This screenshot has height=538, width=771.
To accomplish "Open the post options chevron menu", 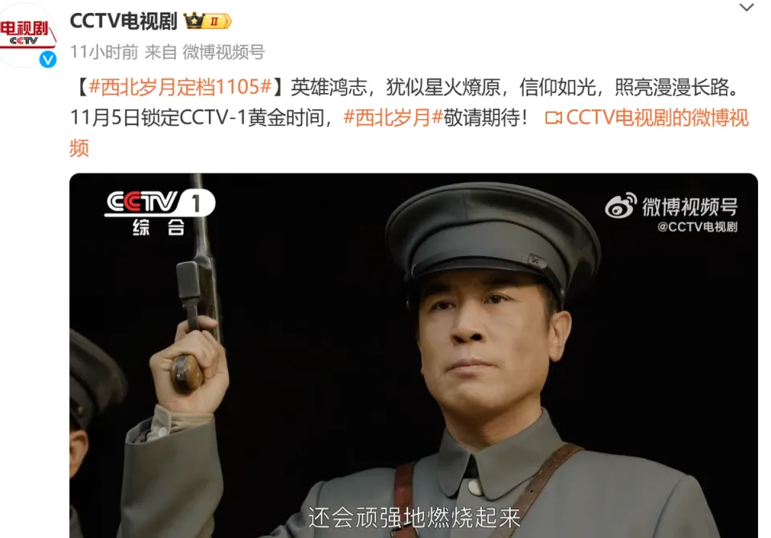I will pos(746,7).
